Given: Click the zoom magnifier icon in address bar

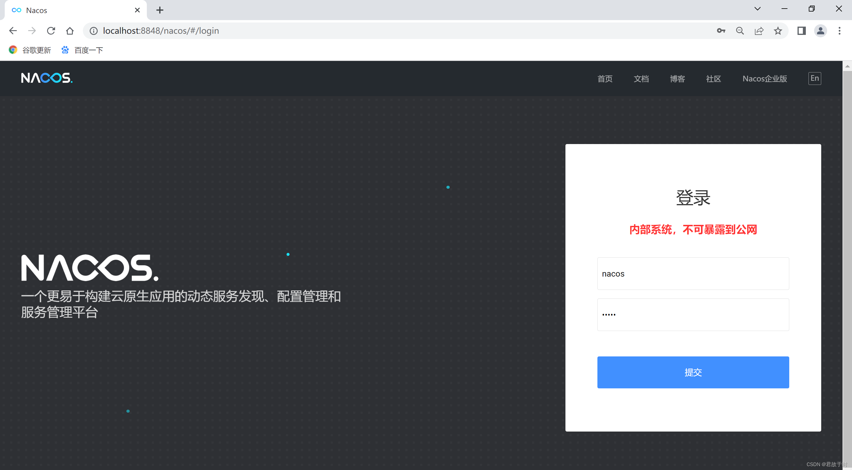Looking at the screenshot, I should point(740,31).
